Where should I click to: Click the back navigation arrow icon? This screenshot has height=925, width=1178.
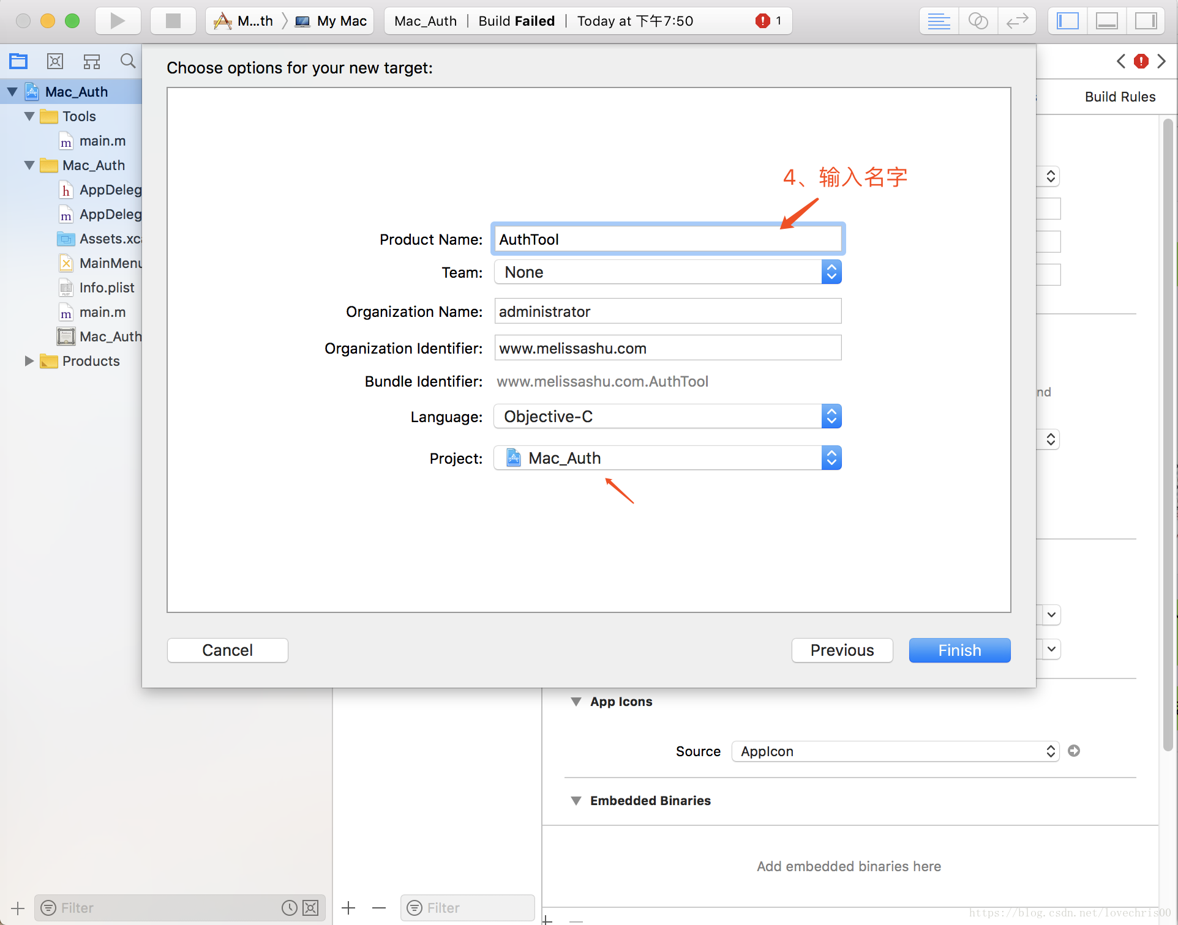(1119, 61)
